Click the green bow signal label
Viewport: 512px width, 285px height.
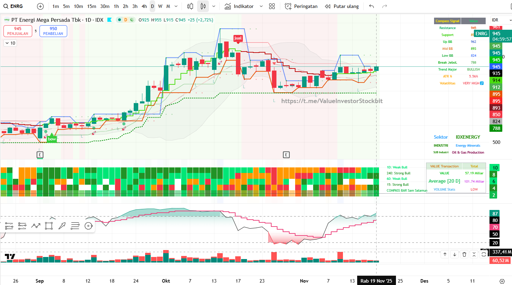tap(52, 139)
